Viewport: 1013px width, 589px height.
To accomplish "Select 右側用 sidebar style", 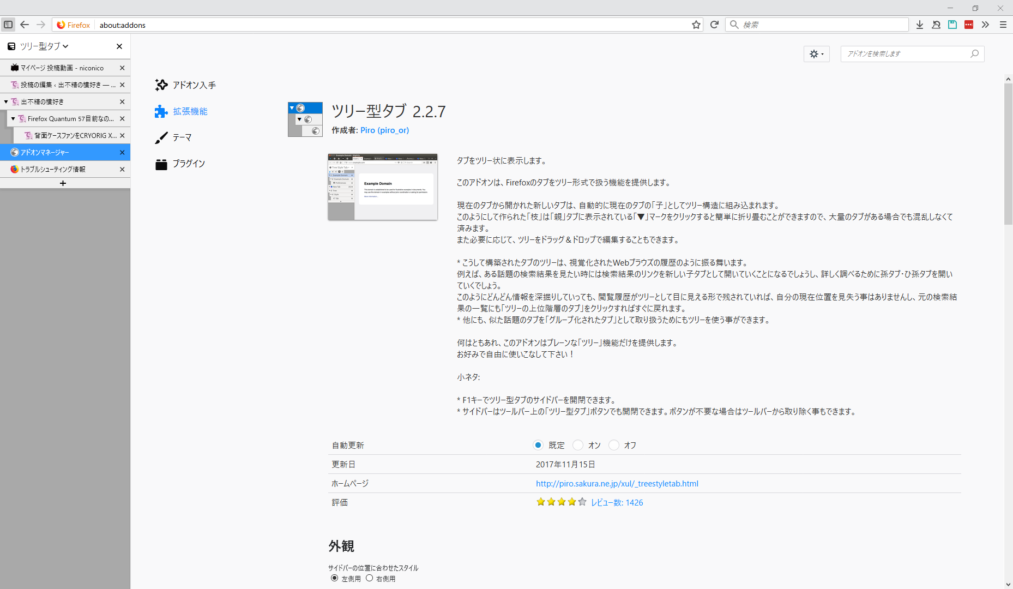I will coord(369,578).
